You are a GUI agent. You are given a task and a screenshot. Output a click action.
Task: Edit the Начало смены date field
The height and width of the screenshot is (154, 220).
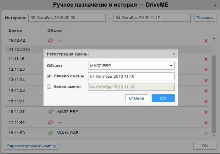[131, 76]
